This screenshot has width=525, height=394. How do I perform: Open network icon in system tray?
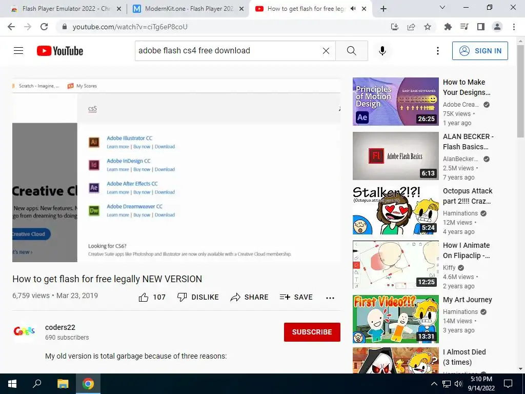[x=447, y=384]
